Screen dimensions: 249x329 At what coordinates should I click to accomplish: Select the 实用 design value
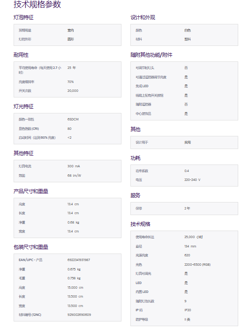click(188, 142)
